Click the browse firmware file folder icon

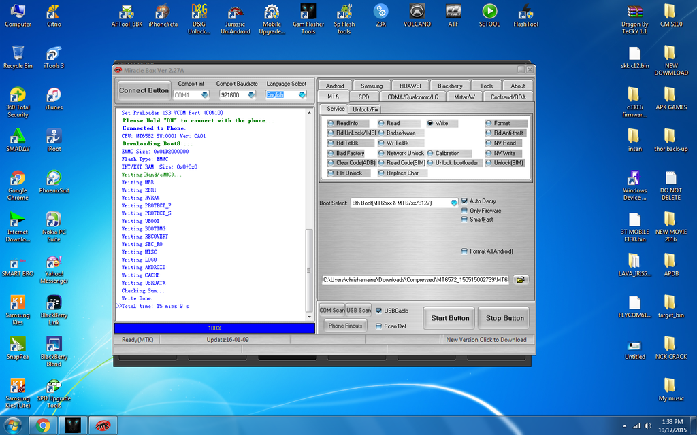(521, 279)
